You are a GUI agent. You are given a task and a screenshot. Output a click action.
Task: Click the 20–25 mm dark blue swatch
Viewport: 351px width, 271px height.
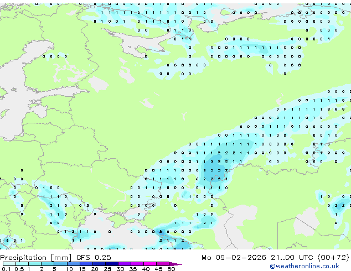click(99, 264)
